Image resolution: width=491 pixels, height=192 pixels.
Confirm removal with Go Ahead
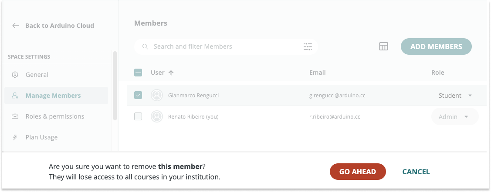[x=358, y=172]
